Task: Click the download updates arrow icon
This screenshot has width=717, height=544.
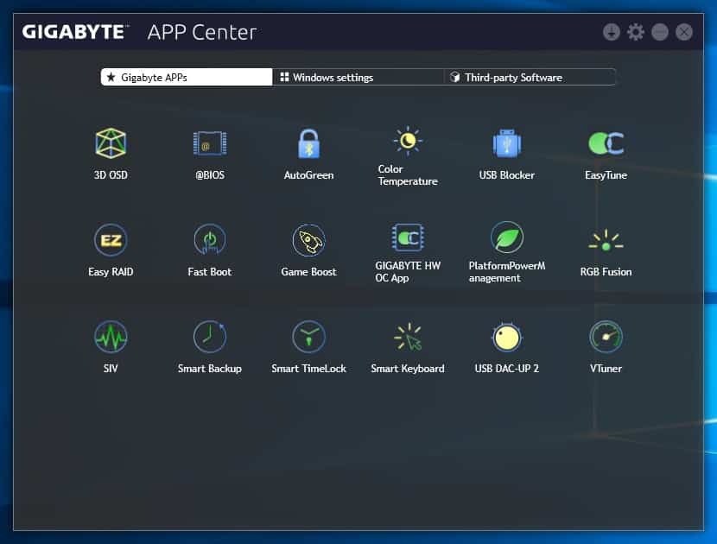Action: 612,32
